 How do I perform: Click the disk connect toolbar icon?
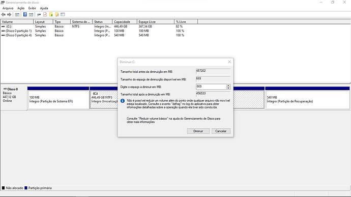click(x=39, y=15)
